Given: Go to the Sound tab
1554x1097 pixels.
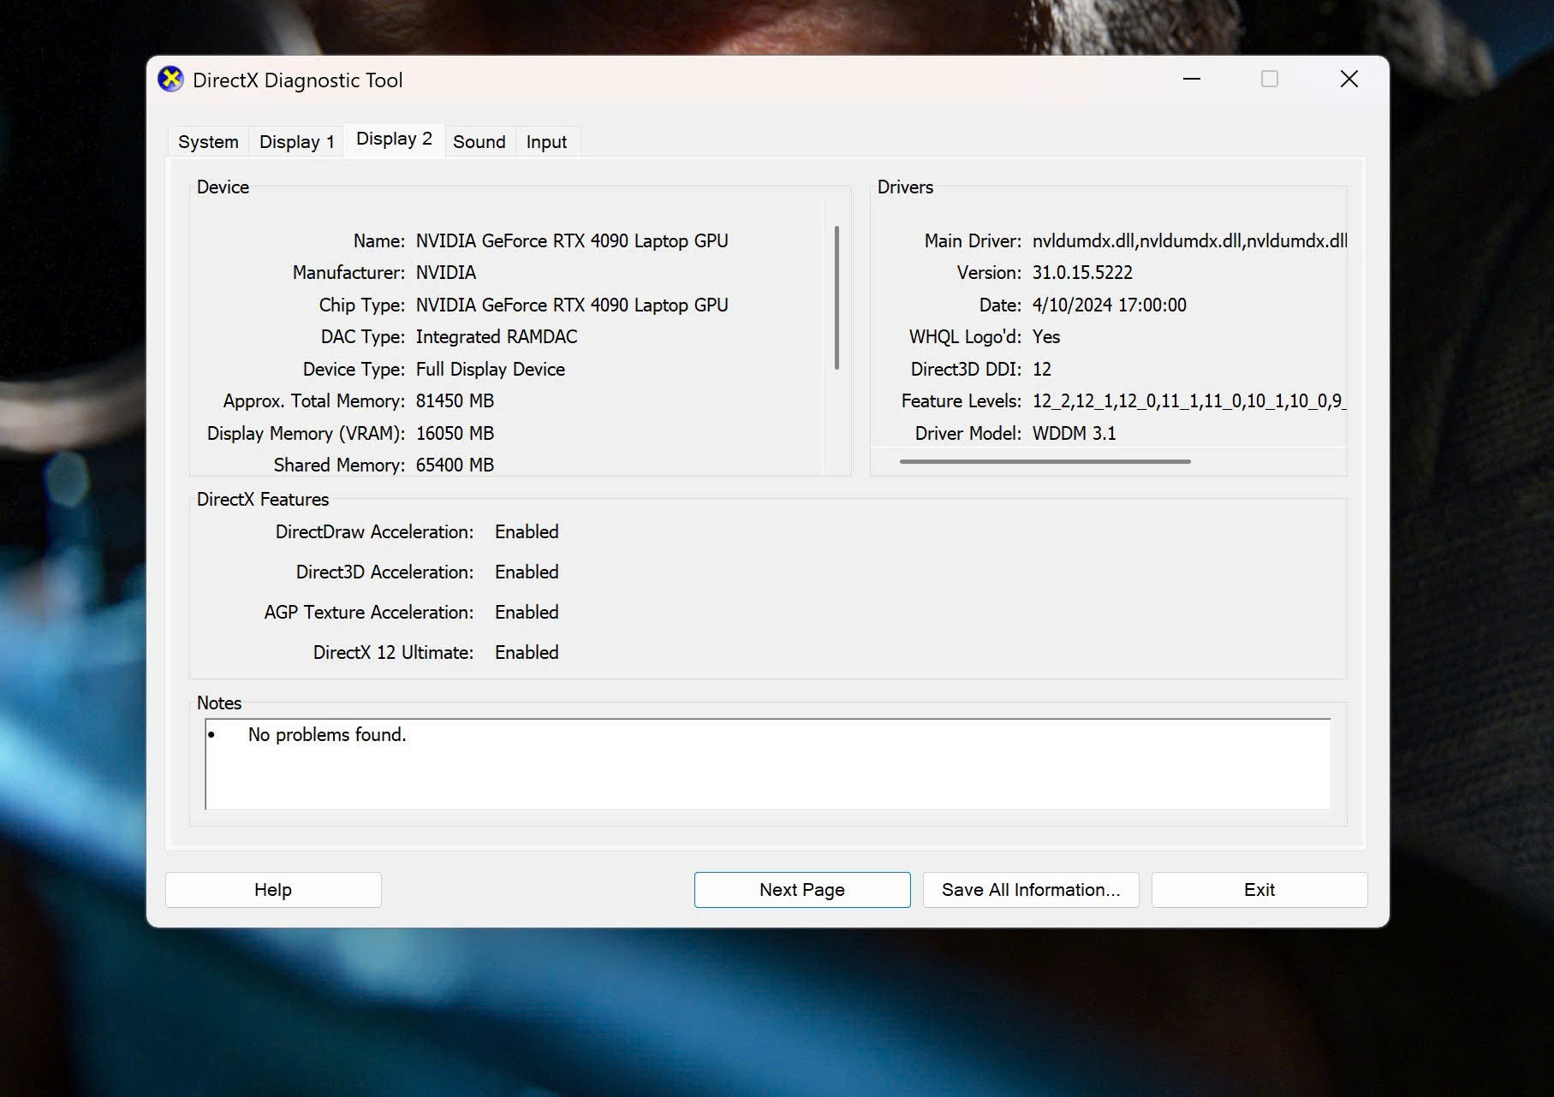Looking at the screenshot, I should (479, 142).
